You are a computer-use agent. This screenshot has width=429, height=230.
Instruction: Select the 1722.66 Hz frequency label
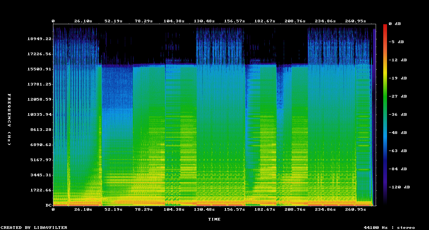[41, 190]
